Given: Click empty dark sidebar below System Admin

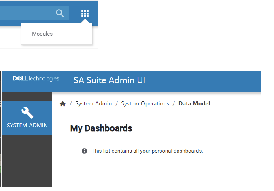Looking at the screenshot, I should (x=27, y=162).
